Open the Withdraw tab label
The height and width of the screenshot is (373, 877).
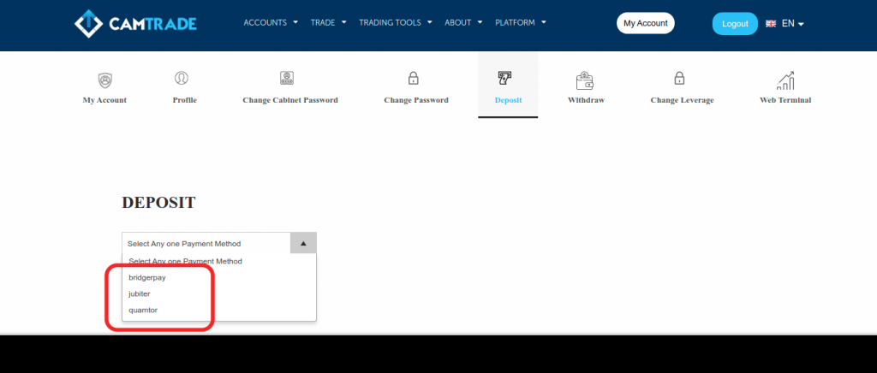click(586, 100)
